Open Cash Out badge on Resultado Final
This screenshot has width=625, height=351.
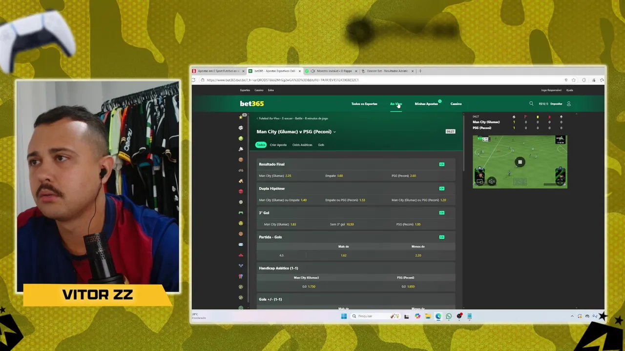pyautogui.click(x=442, y=164)
